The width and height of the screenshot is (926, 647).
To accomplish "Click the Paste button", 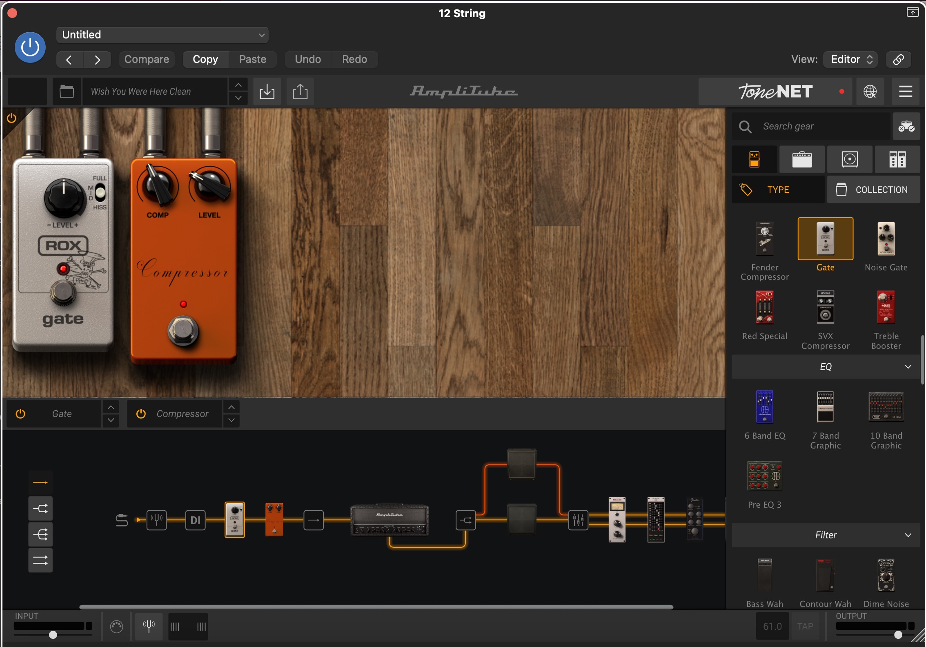I will (x=253, y=60).
